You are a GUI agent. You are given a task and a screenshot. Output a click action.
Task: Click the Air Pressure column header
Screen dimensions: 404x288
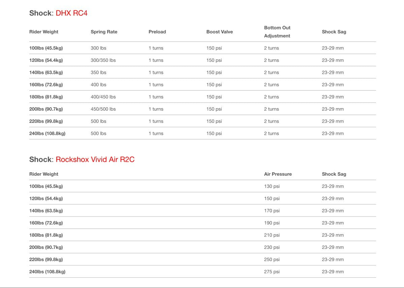pyautogui.click(x=278, y=174)
